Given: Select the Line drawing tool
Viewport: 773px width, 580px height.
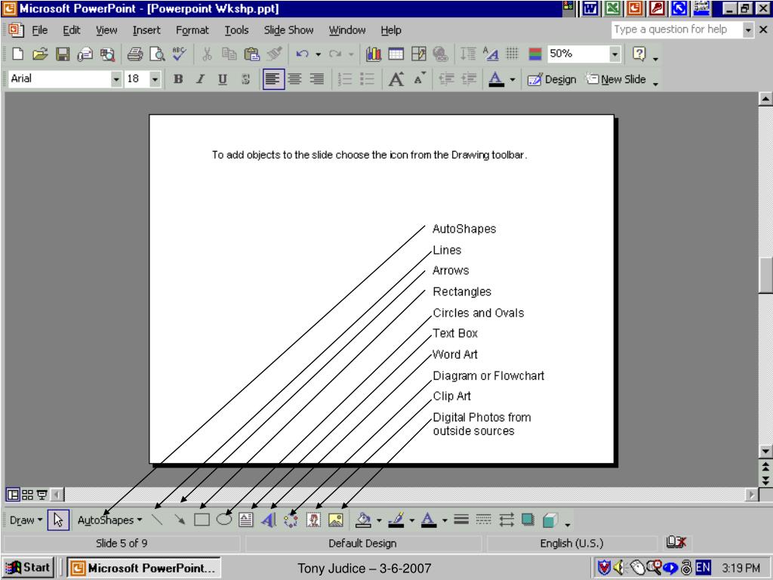Looking at the screenshot, I should [157, 520].
